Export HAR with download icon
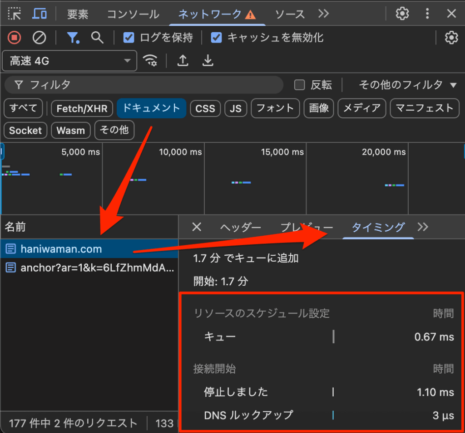This screenshot has width=465, height=433. click(x=208, y=61)
